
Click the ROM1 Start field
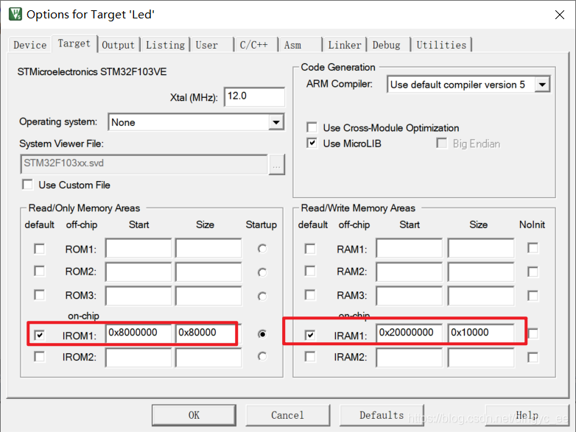tap(138, 248)
